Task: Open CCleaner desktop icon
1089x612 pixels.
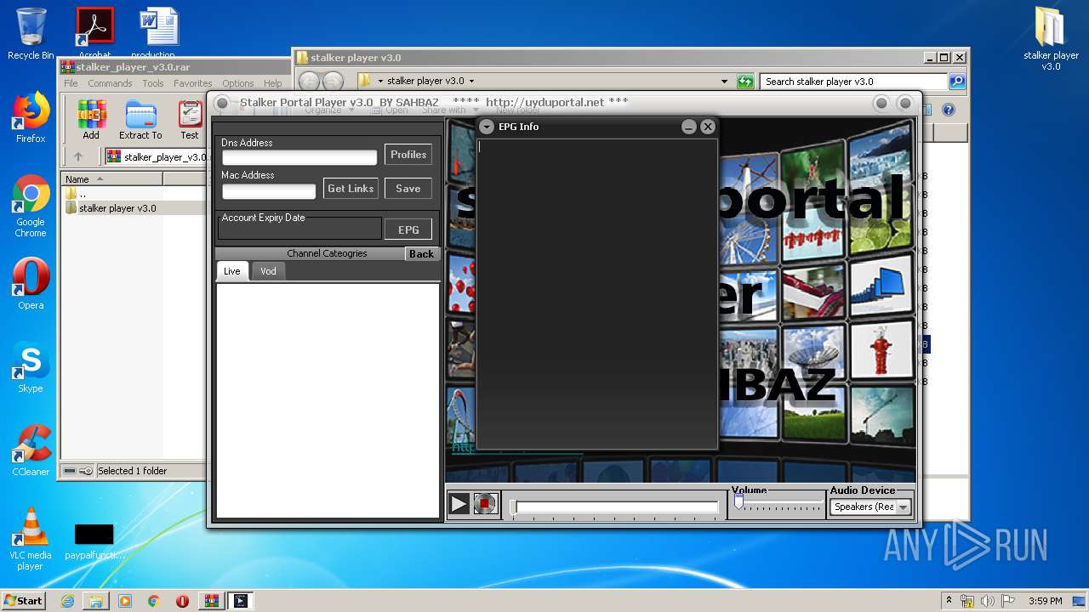Action: point(31,450)
